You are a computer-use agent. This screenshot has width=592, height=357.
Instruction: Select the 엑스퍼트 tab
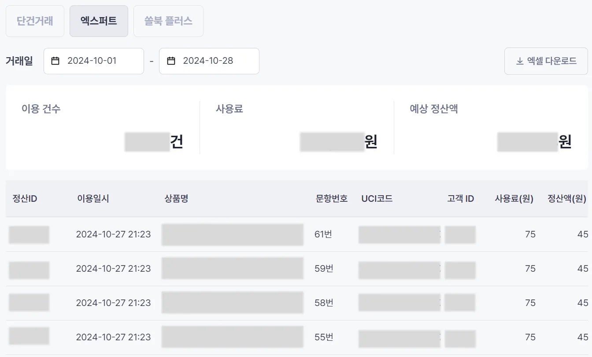tap(99, 21)
